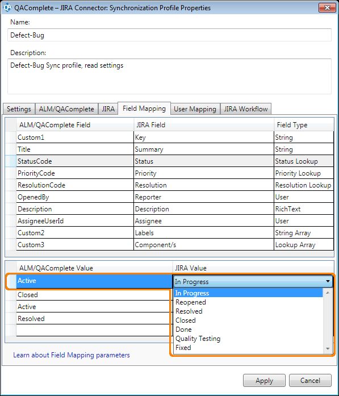
Task: Select the Custom1 field cell
Action: tap(75, 137)
